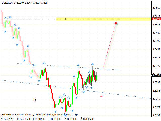Click the red X marker below the channel
The height and width of the screenshot is (121, 161).
click(101, 96)
